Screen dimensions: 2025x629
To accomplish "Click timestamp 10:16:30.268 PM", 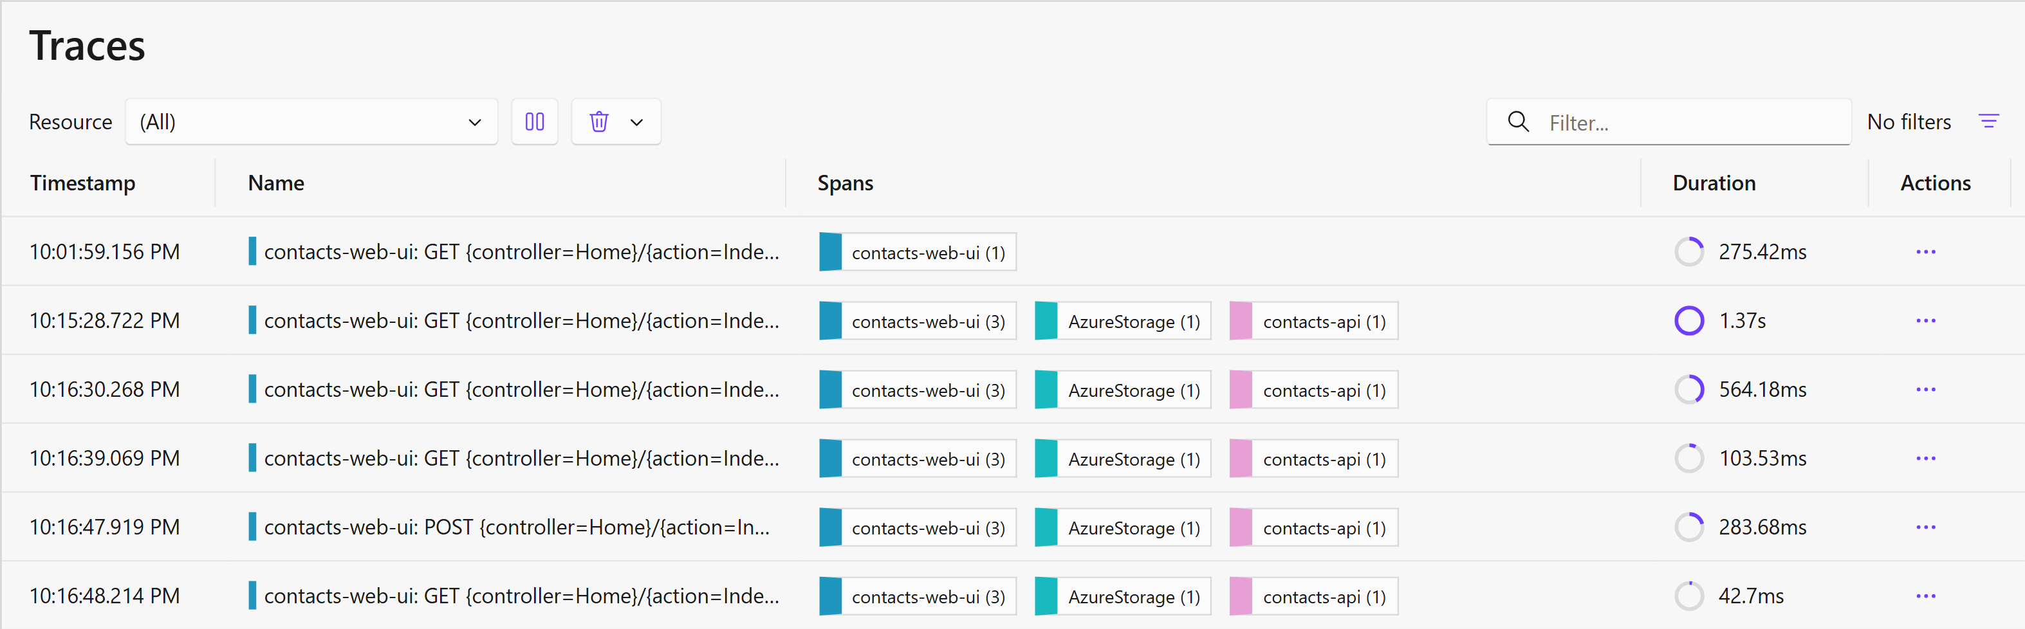I will tap(104, 390).
